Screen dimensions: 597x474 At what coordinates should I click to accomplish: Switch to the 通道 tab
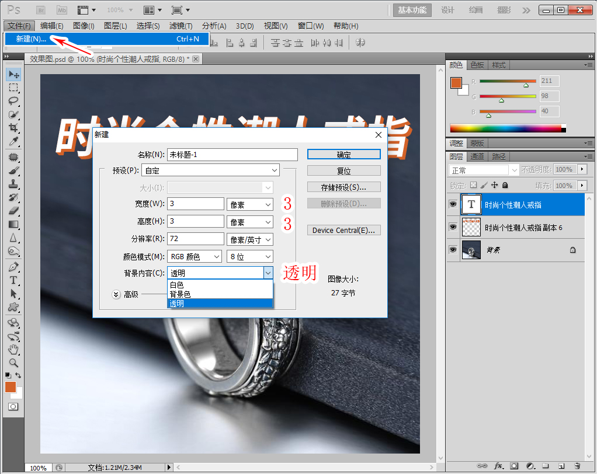[x=477, y=156]
